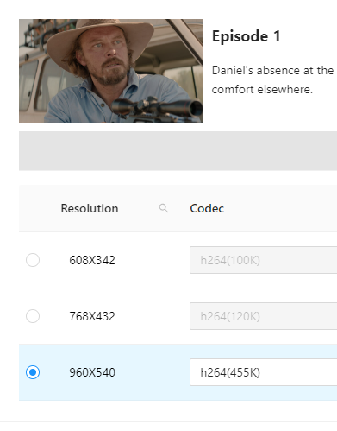Open the h264(120K) codec dropdown
Screen dimensions: 337x431
pos(263,316)
